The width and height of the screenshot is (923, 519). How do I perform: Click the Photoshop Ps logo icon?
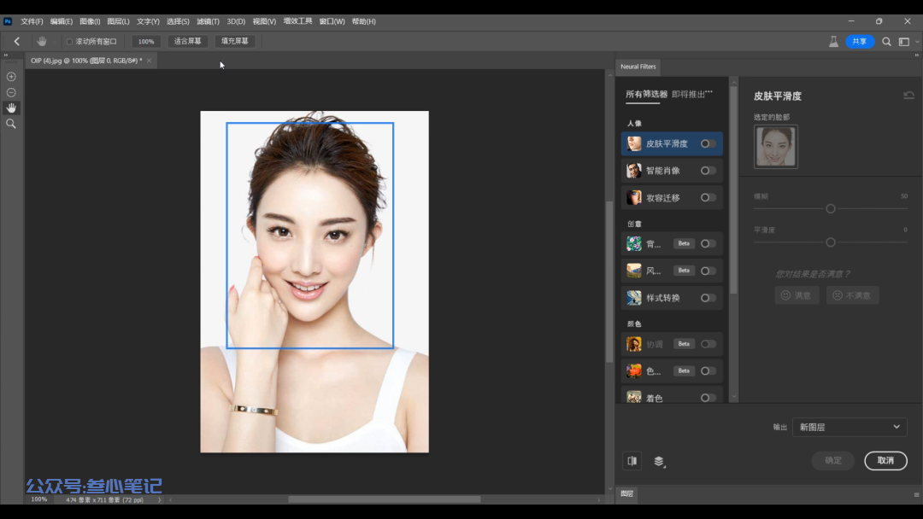click(x=8, y=21)
